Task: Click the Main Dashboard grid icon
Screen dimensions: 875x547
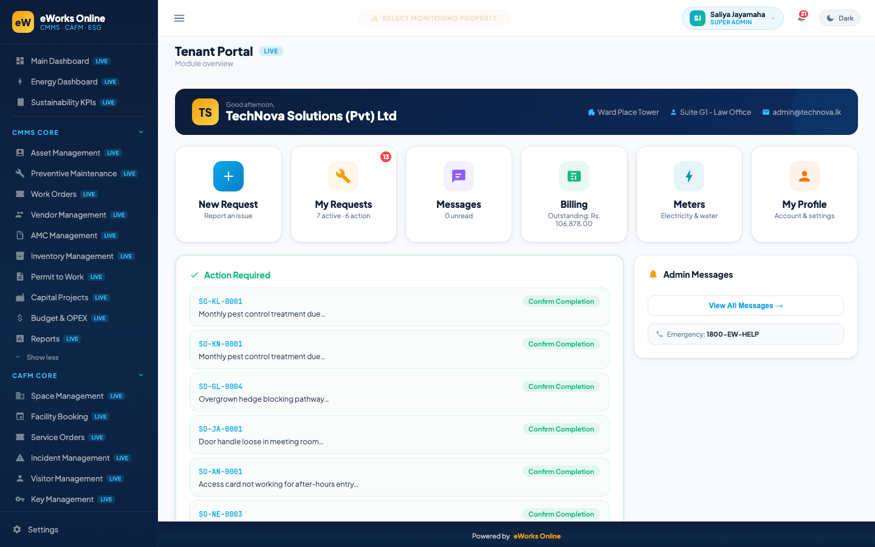Action: (20, 61)
